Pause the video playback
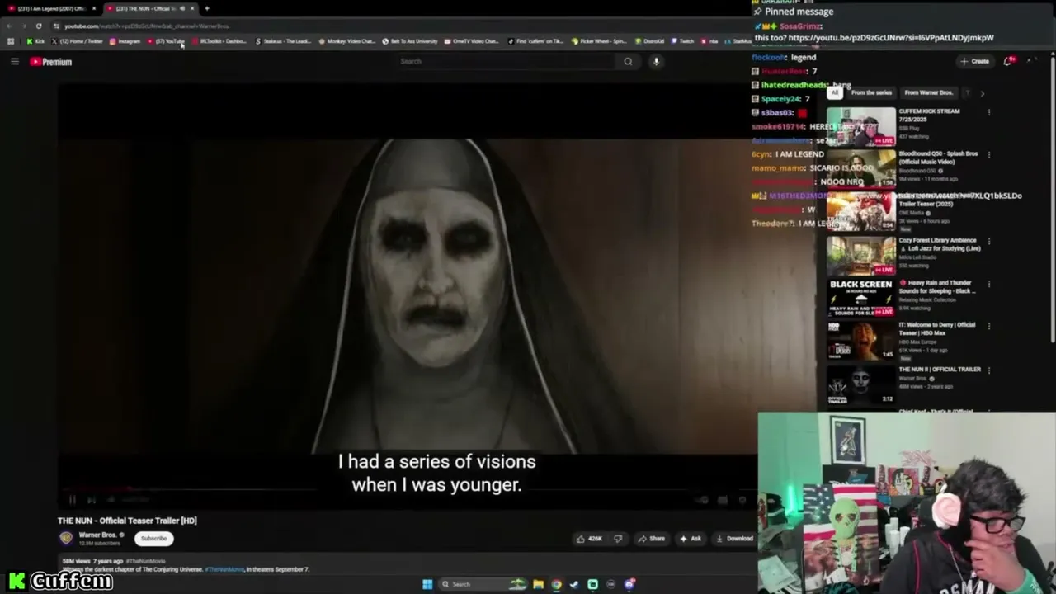 [72, 499]
